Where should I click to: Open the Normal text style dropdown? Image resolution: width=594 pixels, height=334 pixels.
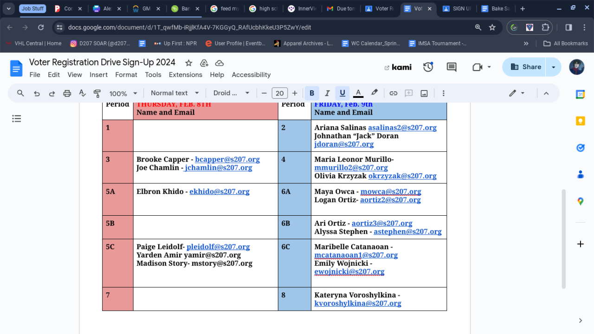(x=174, y=93)
